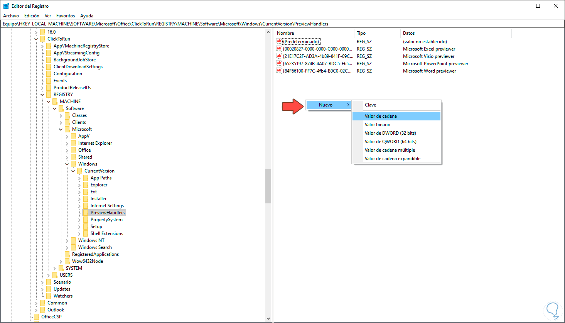Collapse the ClickToRun tree node
Image resolution: width=565 pixels, height=323 pixels.
[x=36, y=39]
